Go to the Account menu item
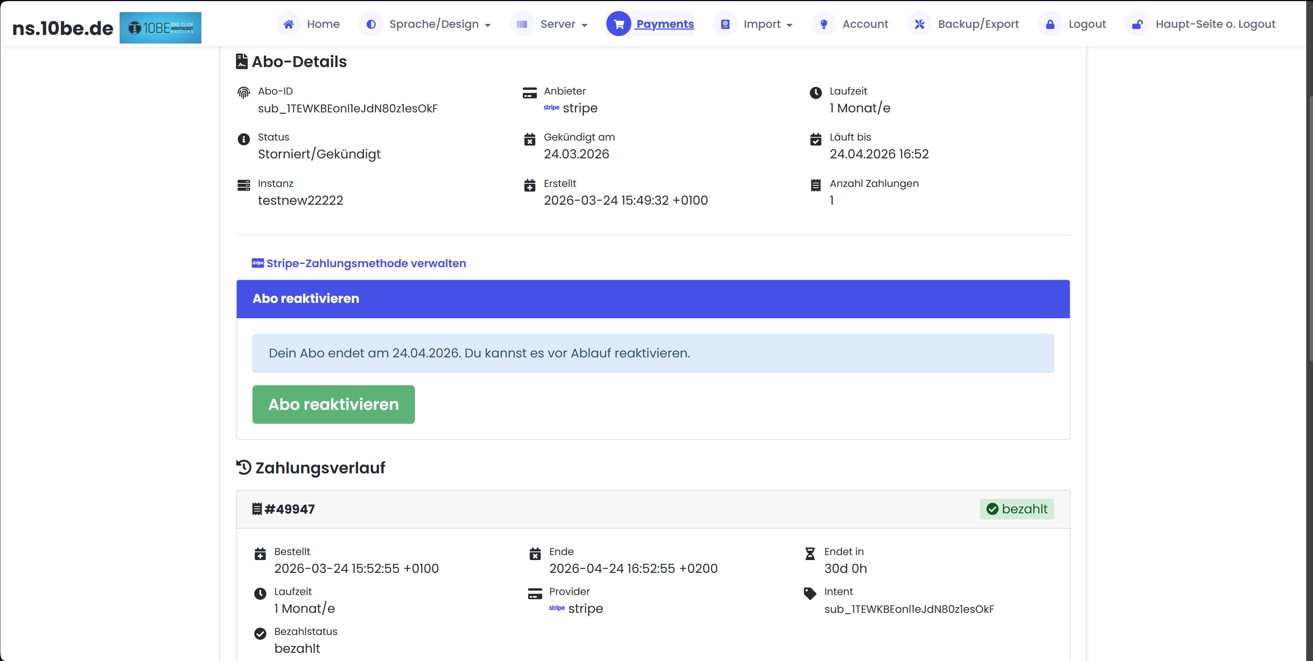 coord(865,24)
